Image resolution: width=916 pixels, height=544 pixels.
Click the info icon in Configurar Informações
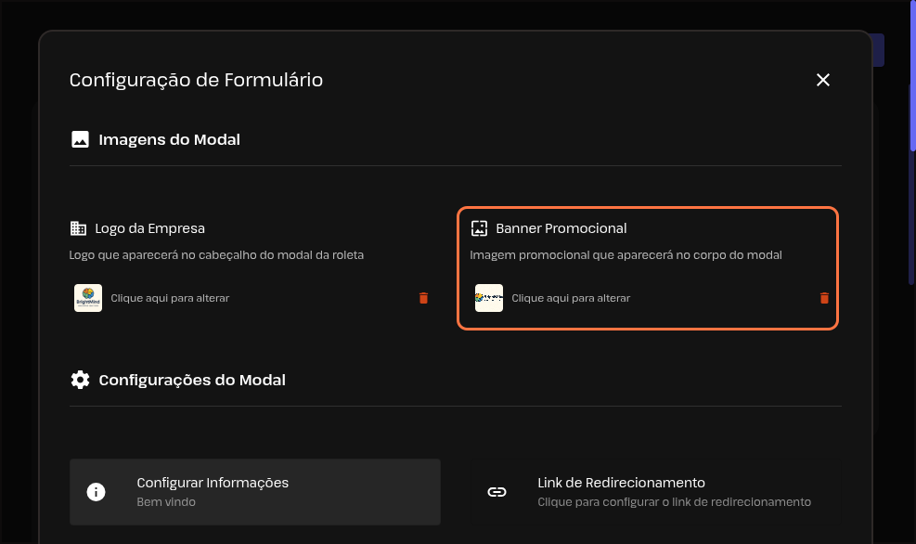tap(96, 492)
